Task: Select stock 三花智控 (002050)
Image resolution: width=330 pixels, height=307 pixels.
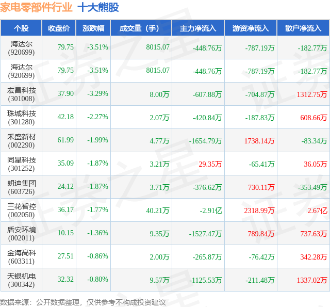Action: pyautogui.click(x=21, y=211)
